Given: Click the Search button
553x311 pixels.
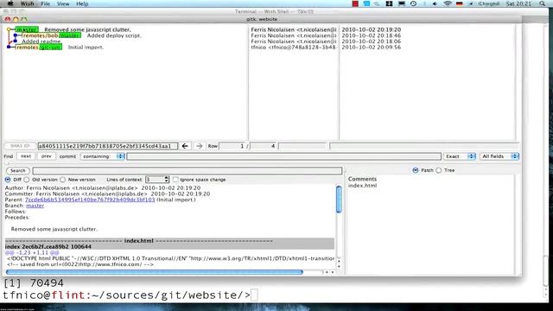Looking at the screenshot, I should pyautogui.click(x=17, y=171).
